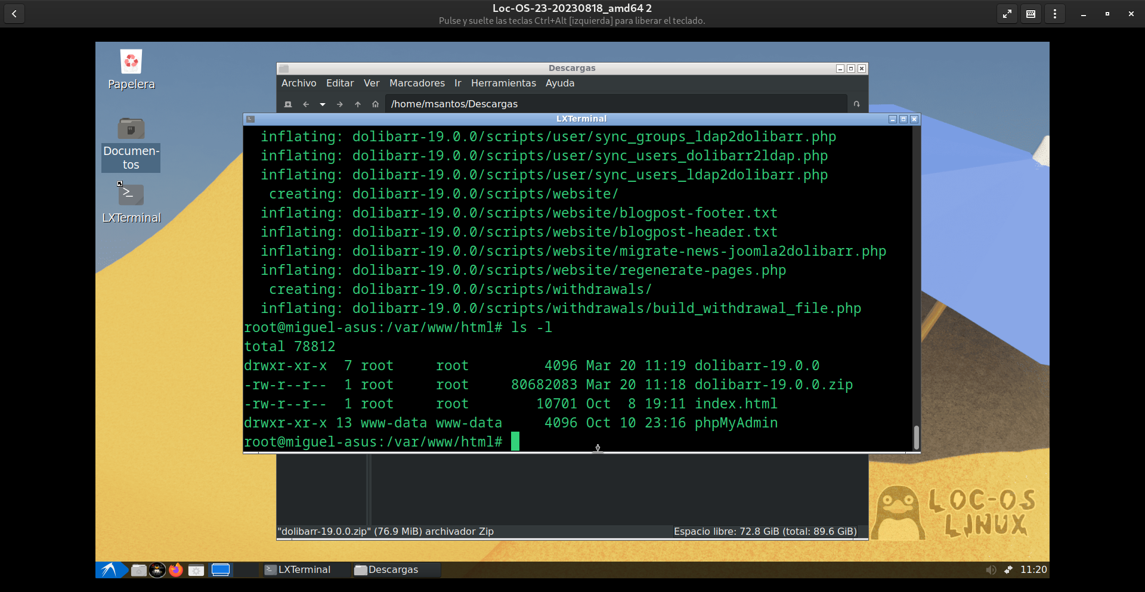Click the home folder button in file manager
Viewport: 1145px width, 592px height.
(375, 104)
